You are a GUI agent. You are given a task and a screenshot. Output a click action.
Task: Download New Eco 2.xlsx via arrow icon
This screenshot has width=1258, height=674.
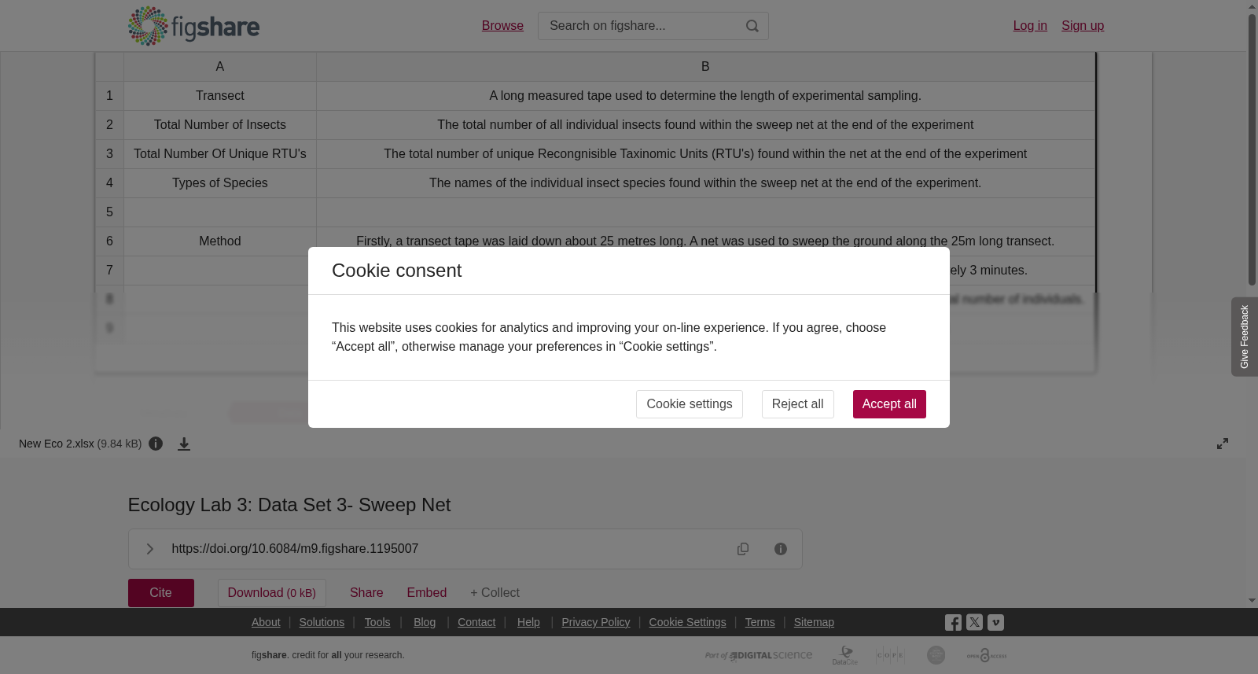pos(184,444)
